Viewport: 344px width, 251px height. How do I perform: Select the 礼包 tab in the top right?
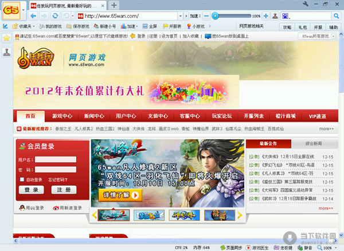coord(303,27)
